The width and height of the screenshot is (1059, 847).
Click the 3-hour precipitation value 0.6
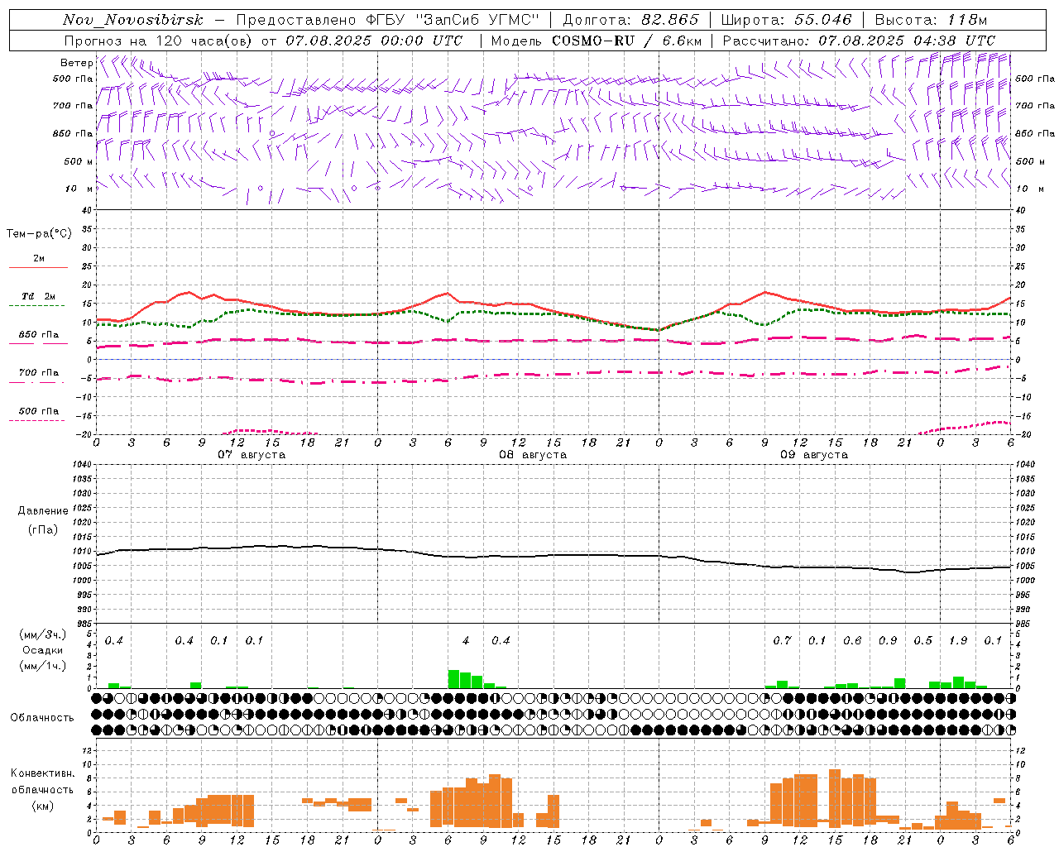pyautogui.click(x=852, y=641)
